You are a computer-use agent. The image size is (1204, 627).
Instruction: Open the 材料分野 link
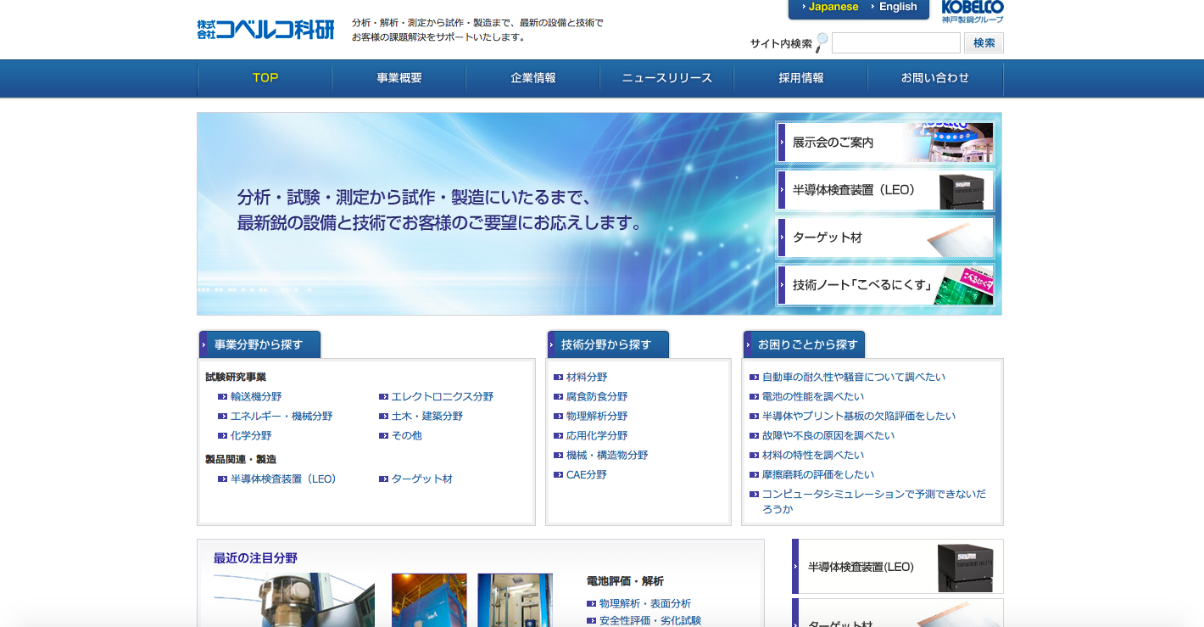click(x=587, y=378)
